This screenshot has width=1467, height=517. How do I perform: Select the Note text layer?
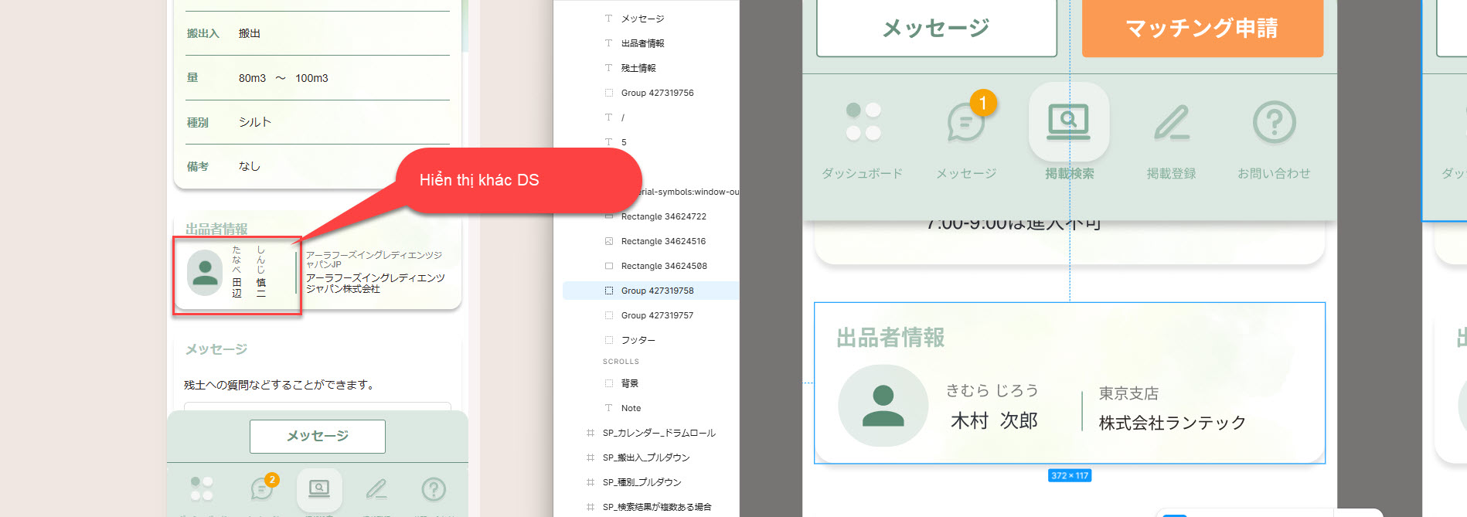(631, 408)
